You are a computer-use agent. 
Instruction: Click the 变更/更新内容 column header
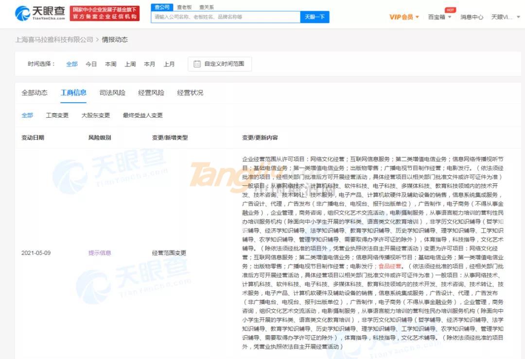[x=260, y=138]
